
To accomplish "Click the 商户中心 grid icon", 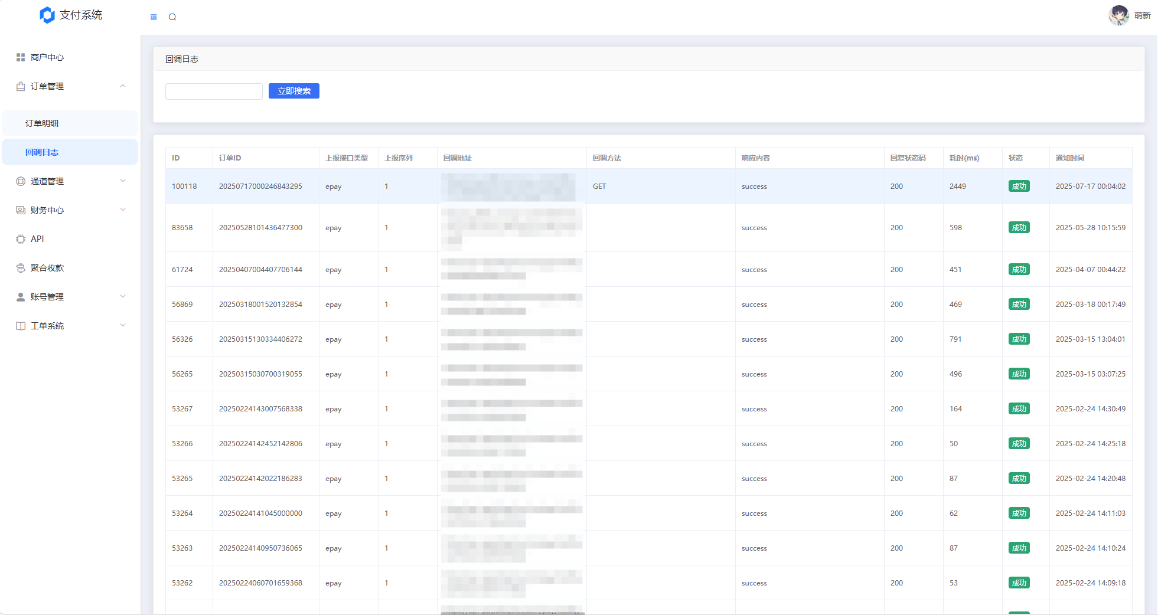I will (21, 57).
